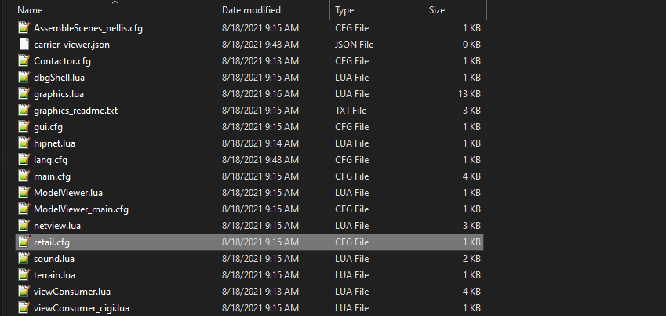This screenshot has width=666, height=316.
Task: Click the netview.lua file icon
Action: (24, 225)
